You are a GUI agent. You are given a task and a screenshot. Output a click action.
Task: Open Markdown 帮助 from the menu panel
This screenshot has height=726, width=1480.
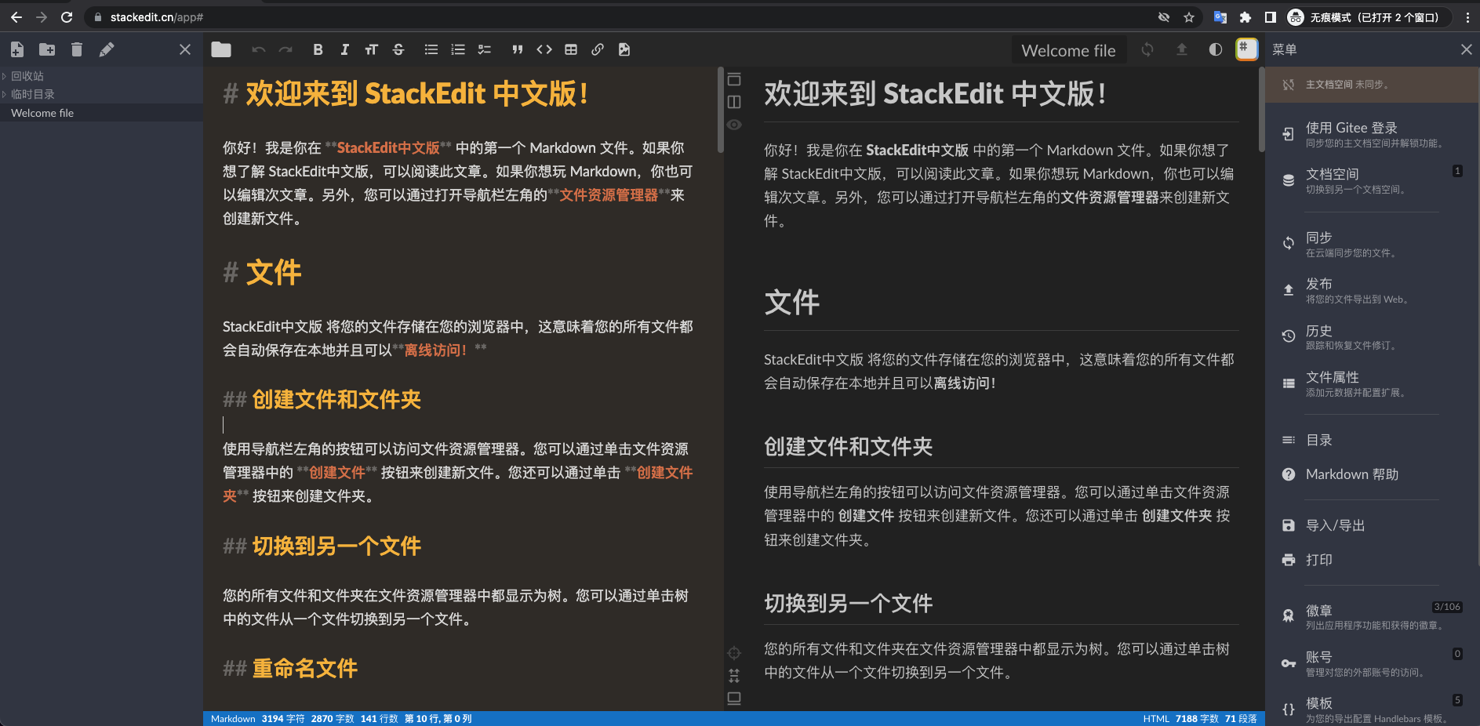(x=1351, y=474)
